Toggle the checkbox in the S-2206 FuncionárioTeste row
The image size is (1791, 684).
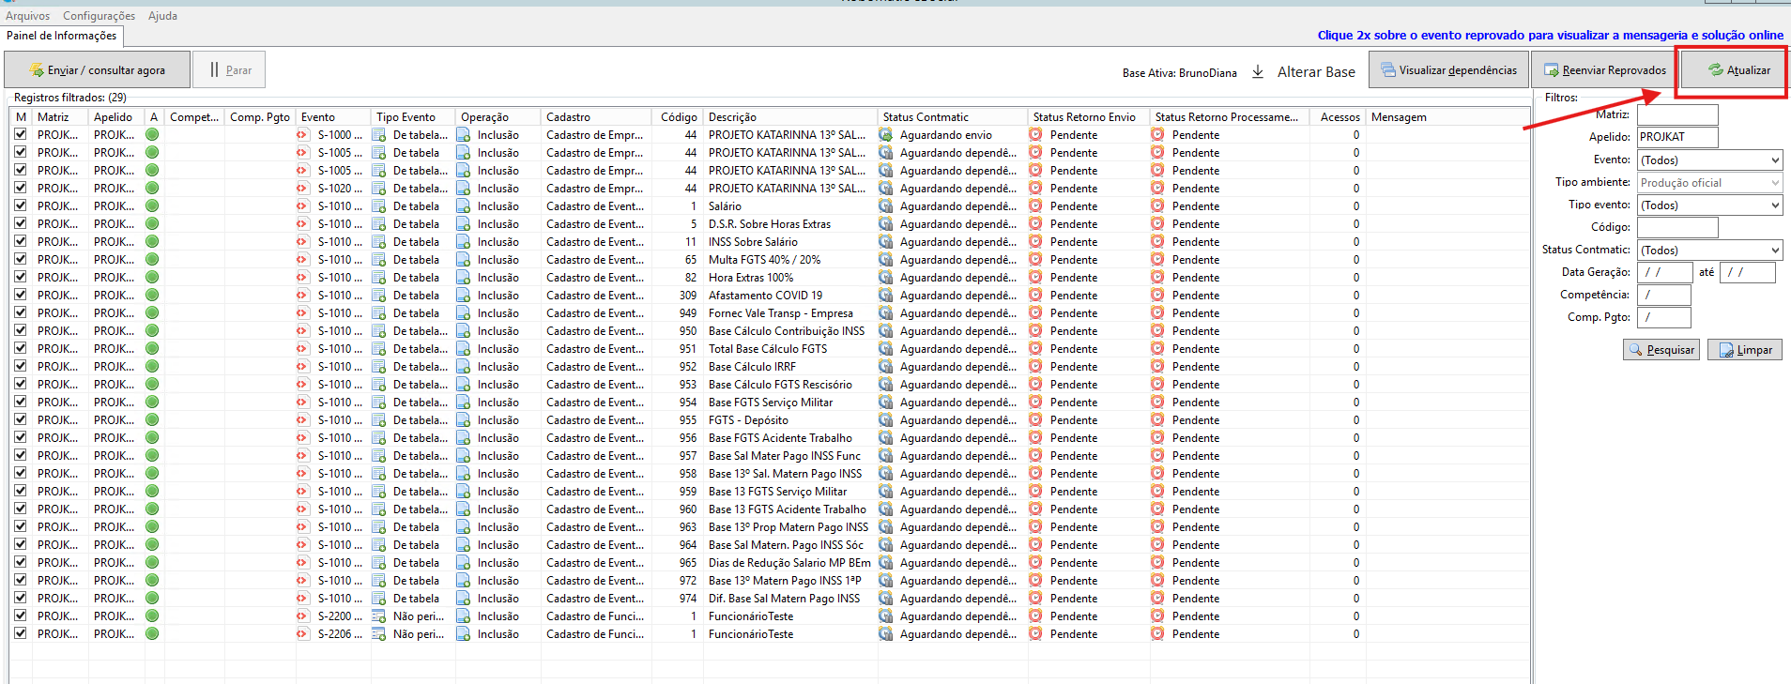coord(21,634)
